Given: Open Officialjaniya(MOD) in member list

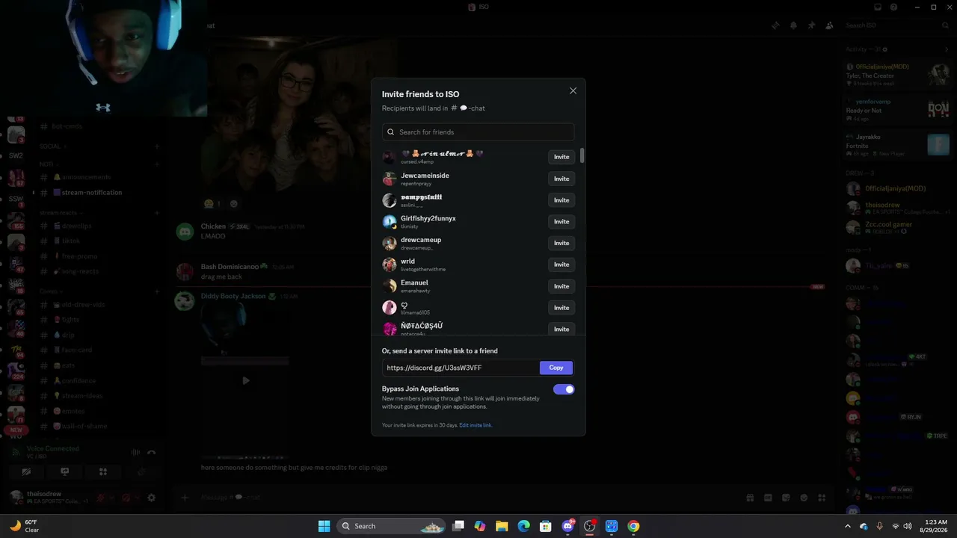Looking at the screenshot, I should [x=896, y=188].
